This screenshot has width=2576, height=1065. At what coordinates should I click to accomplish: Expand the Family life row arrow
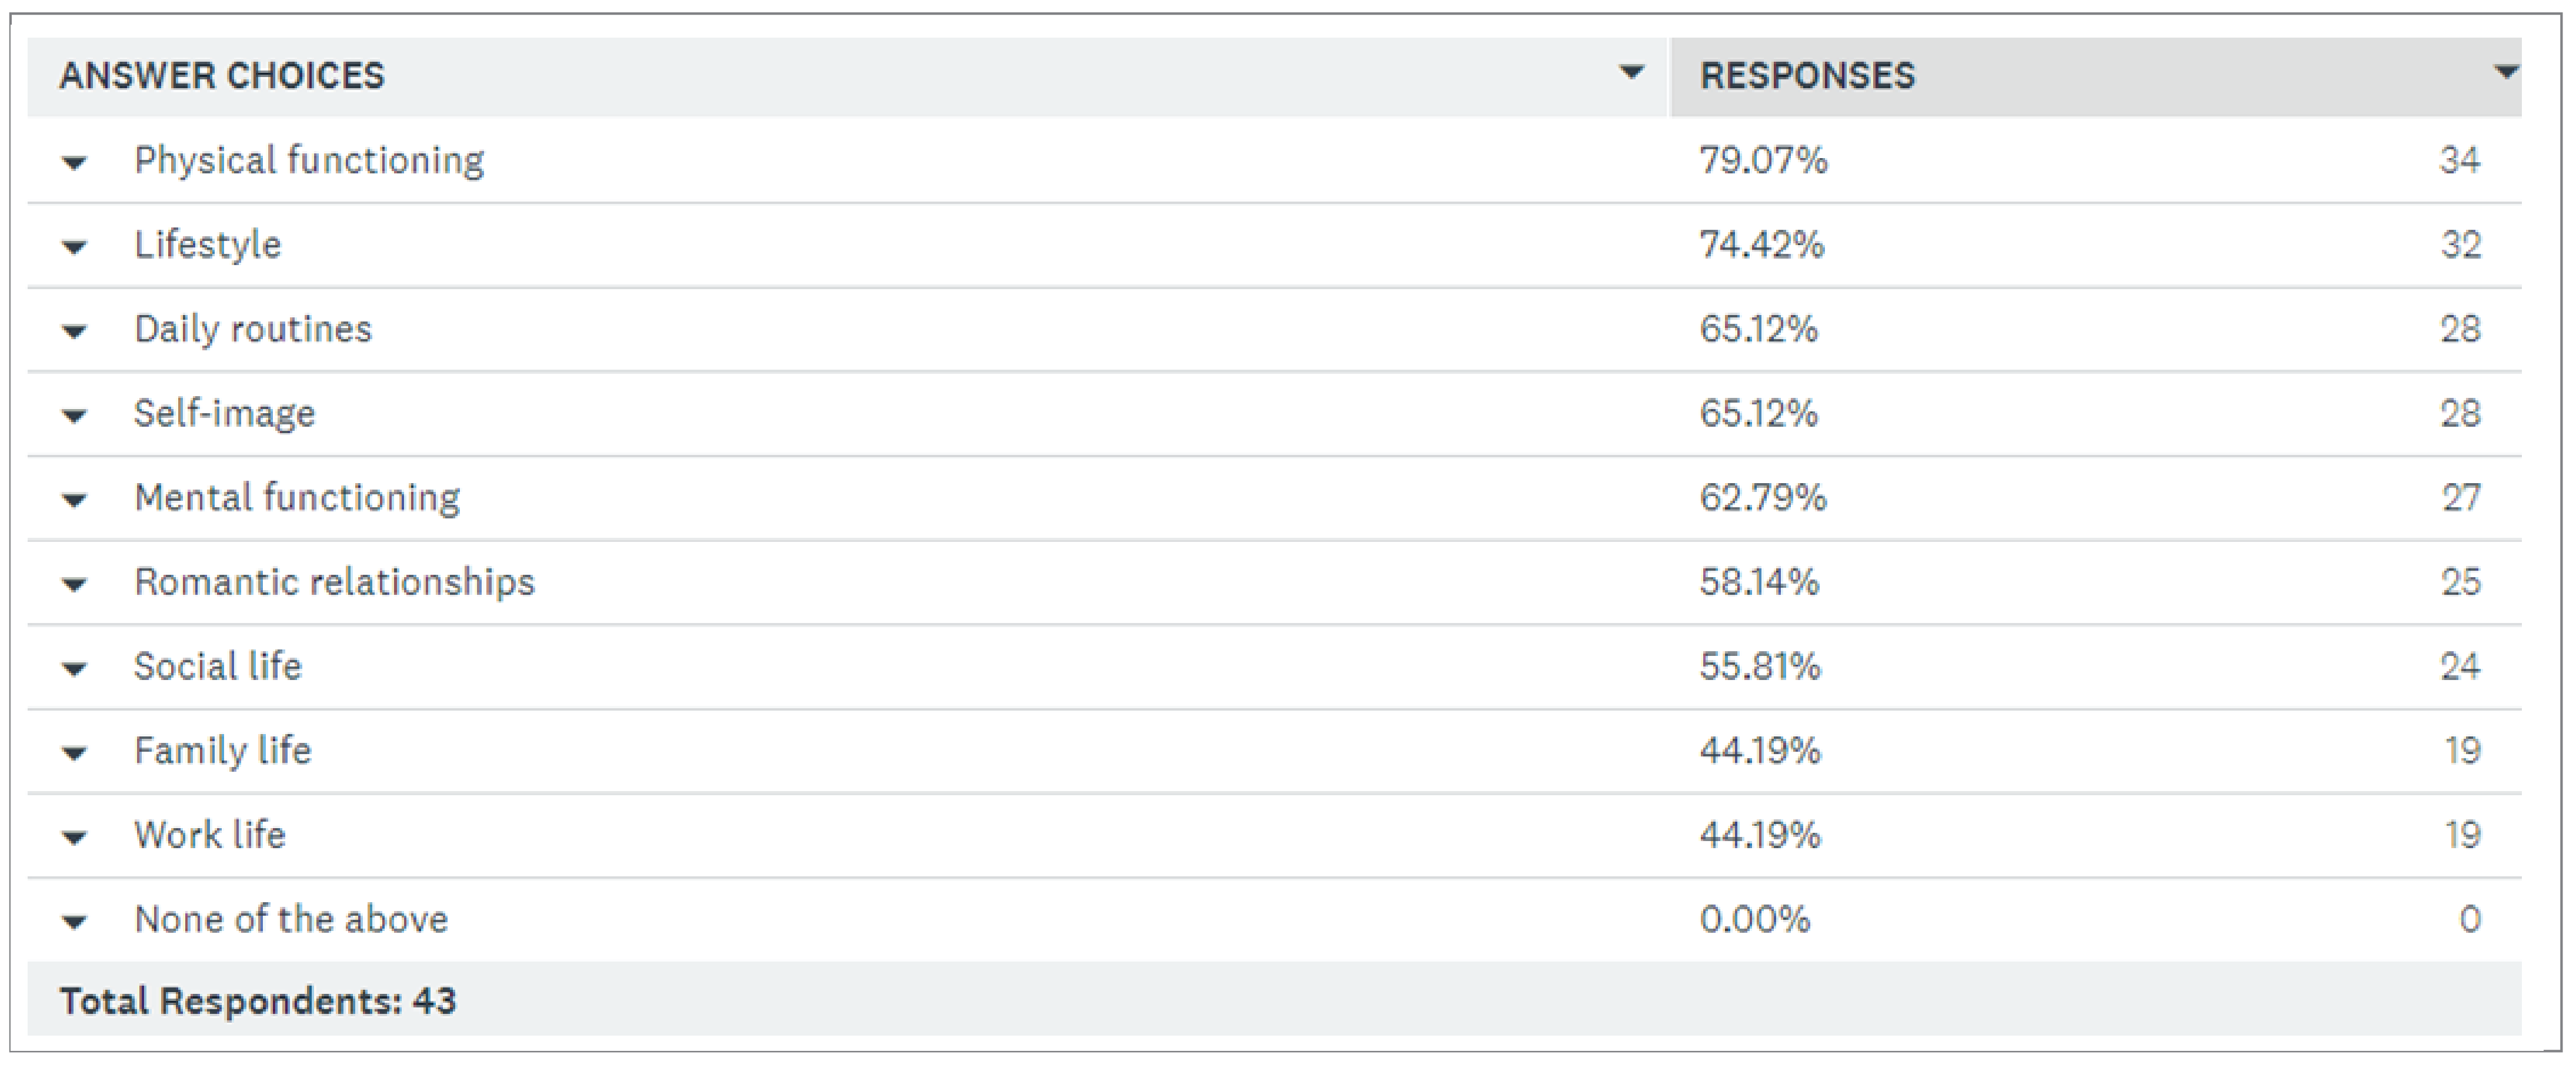tap(74, 753)
